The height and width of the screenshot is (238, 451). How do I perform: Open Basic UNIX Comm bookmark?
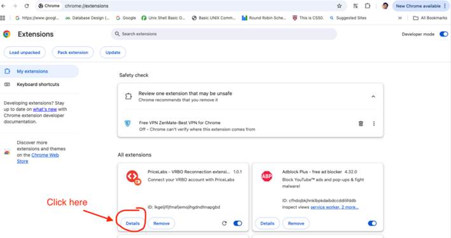click(x=214, y=18)
